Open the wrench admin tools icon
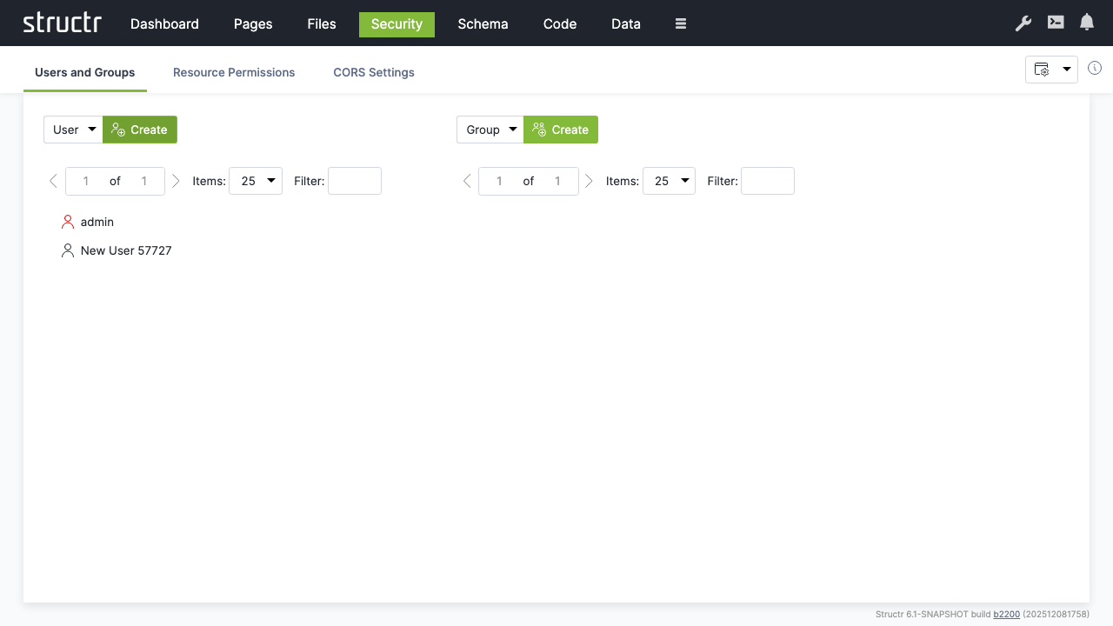The height and width of the screenshot is (626, 1113). coord(1023,23)
